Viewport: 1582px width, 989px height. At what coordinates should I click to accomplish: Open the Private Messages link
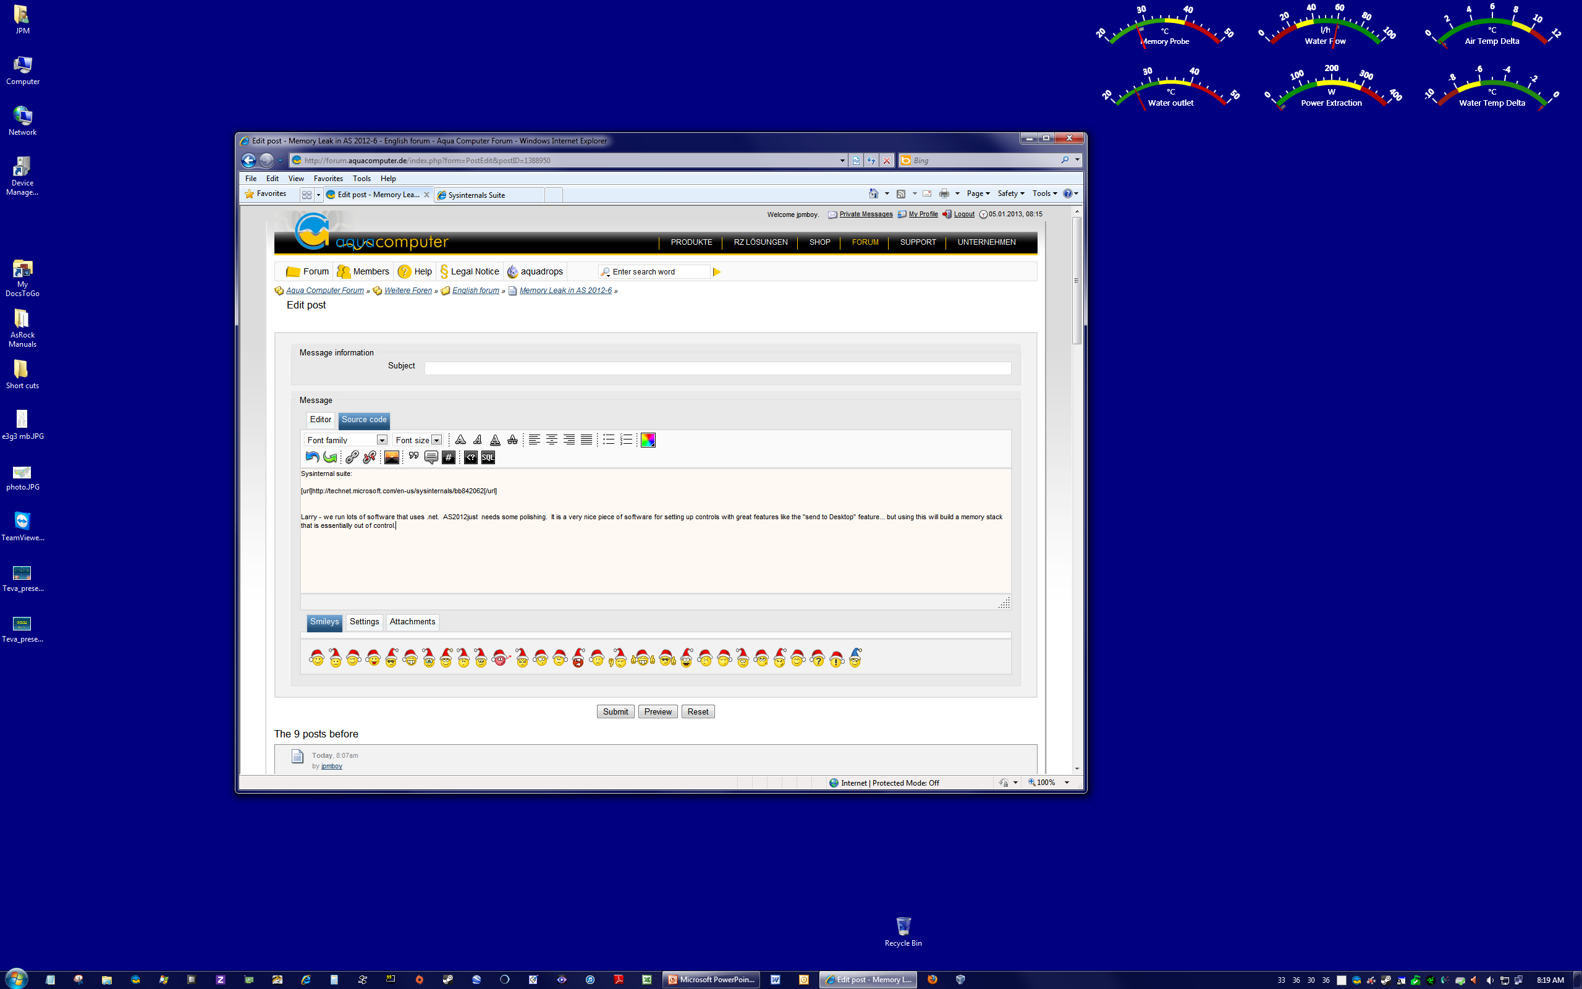866,214
